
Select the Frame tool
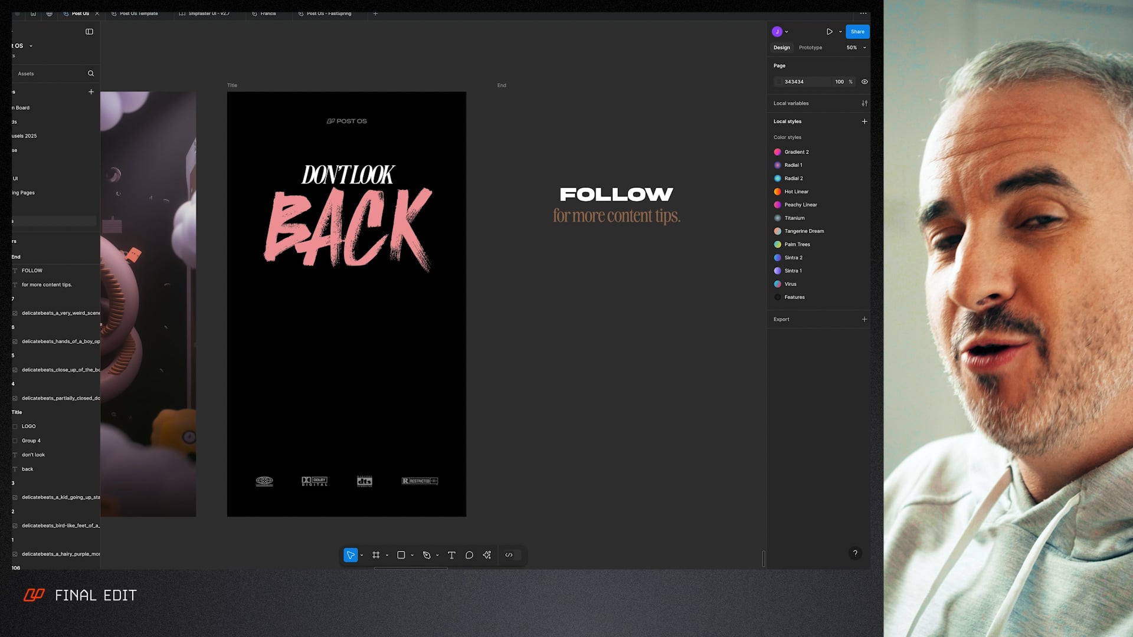[x=376, y=554]
